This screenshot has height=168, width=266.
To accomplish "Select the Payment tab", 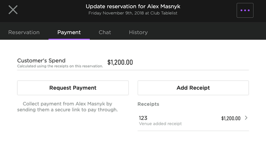I will 69,32.
